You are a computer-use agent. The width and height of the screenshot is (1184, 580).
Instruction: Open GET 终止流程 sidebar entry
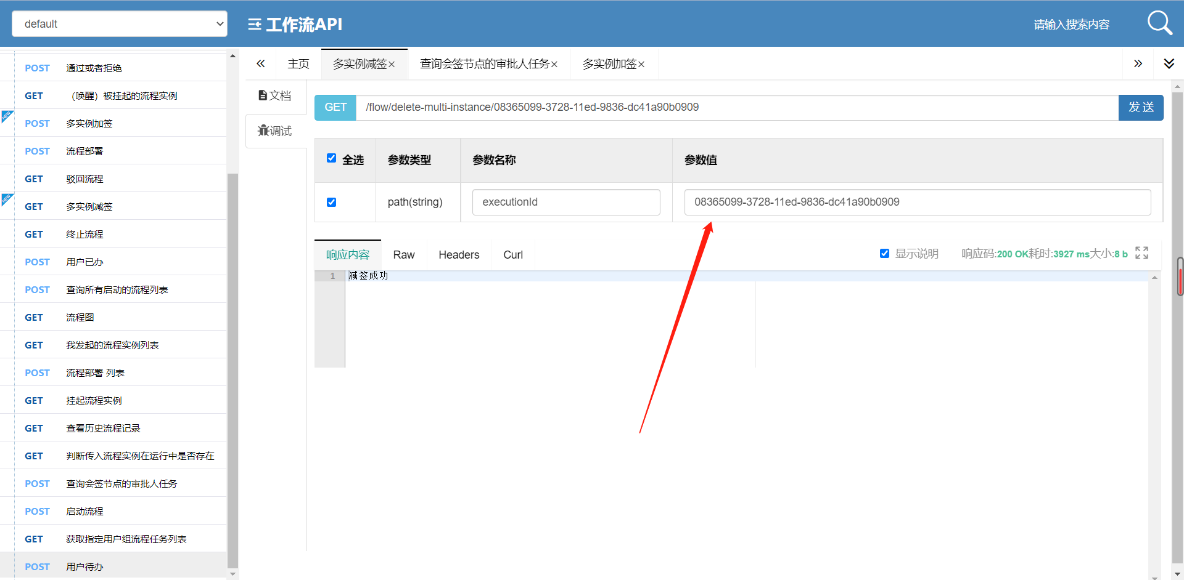tap(113, 234)
